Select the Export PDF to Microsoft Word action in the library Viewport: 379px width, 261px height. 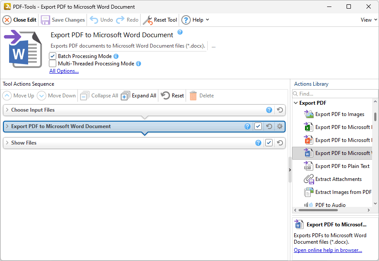pos(332,153)
